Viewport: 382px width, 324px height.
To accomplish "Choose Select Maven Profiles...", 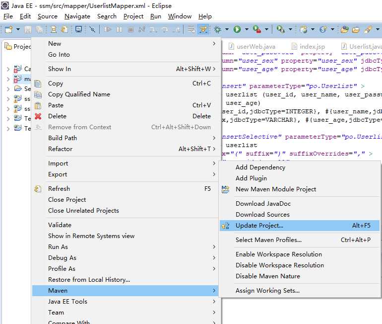I will 300,240.
